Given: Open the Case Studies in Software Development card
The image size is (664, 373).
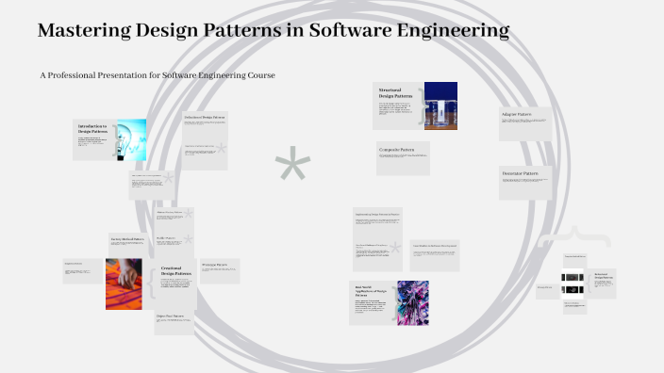Looking at the screenshot, I should pos(435,255).
